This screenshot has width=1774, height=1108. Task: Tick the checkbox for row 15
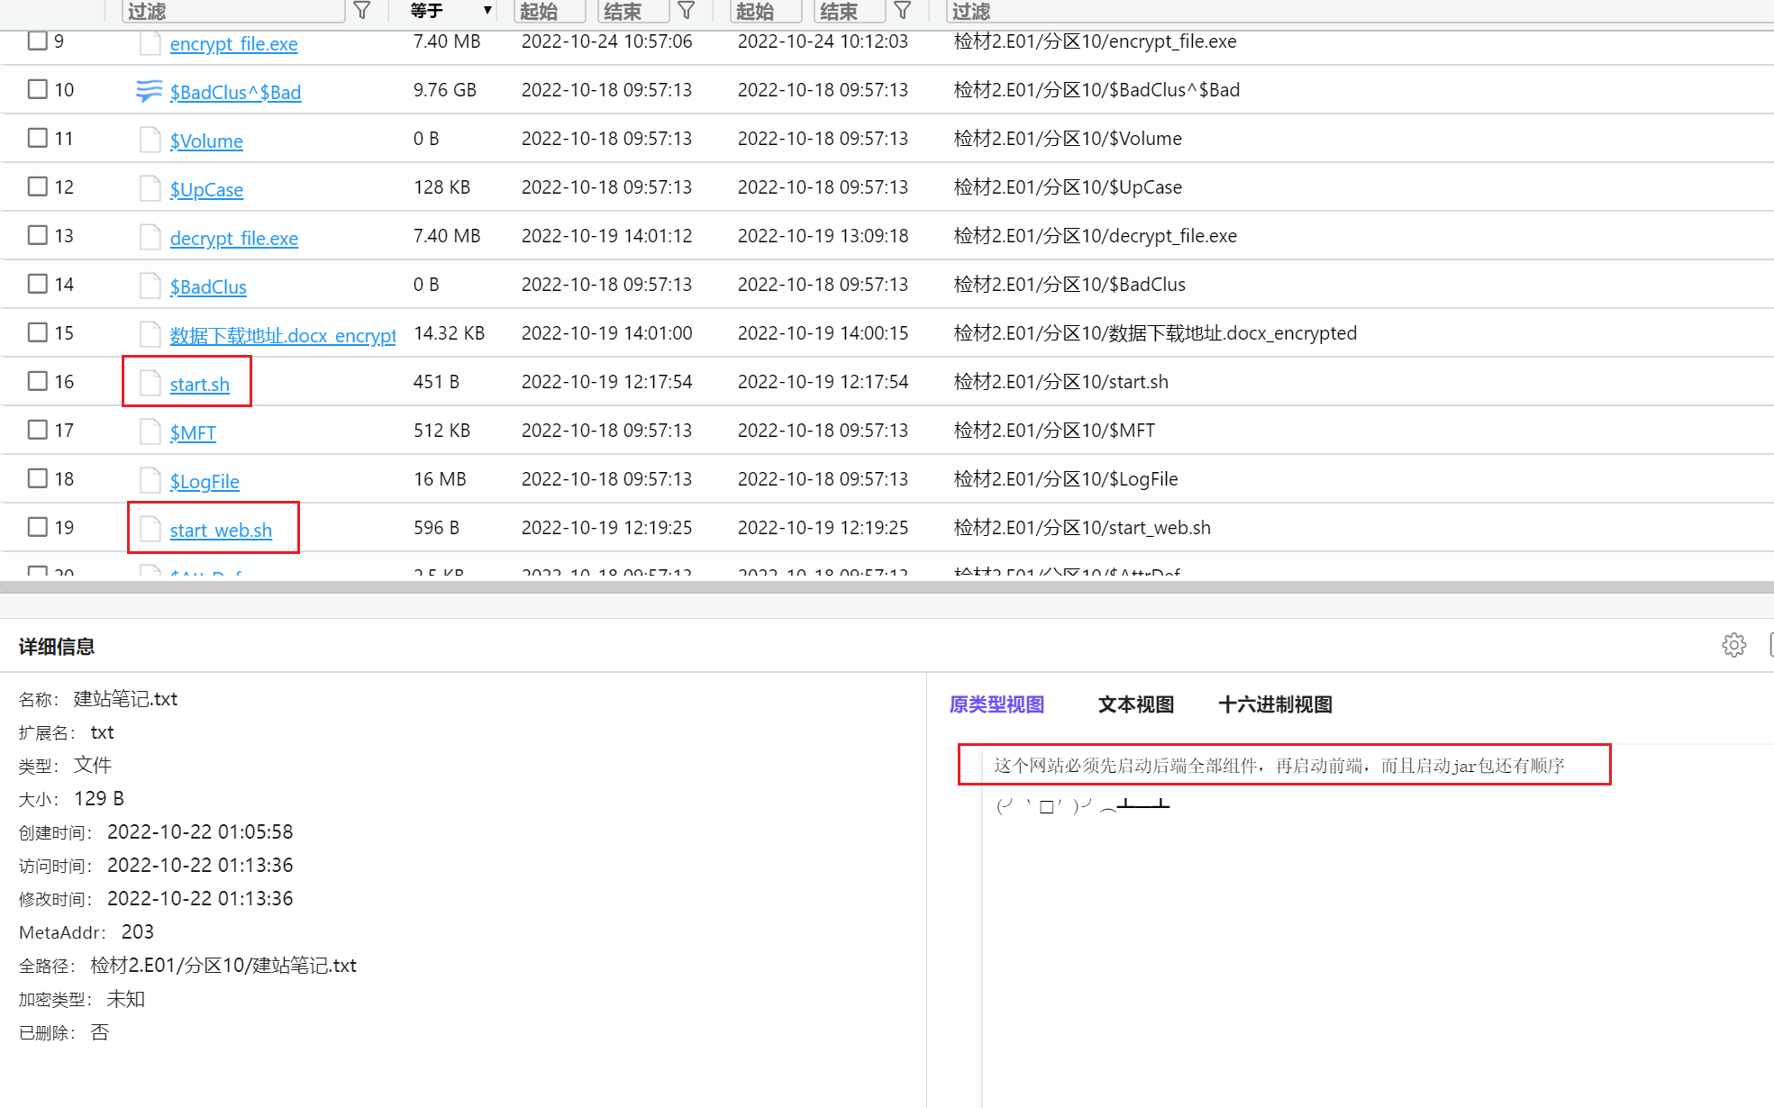pyautogui.click(x=37, y=332)
